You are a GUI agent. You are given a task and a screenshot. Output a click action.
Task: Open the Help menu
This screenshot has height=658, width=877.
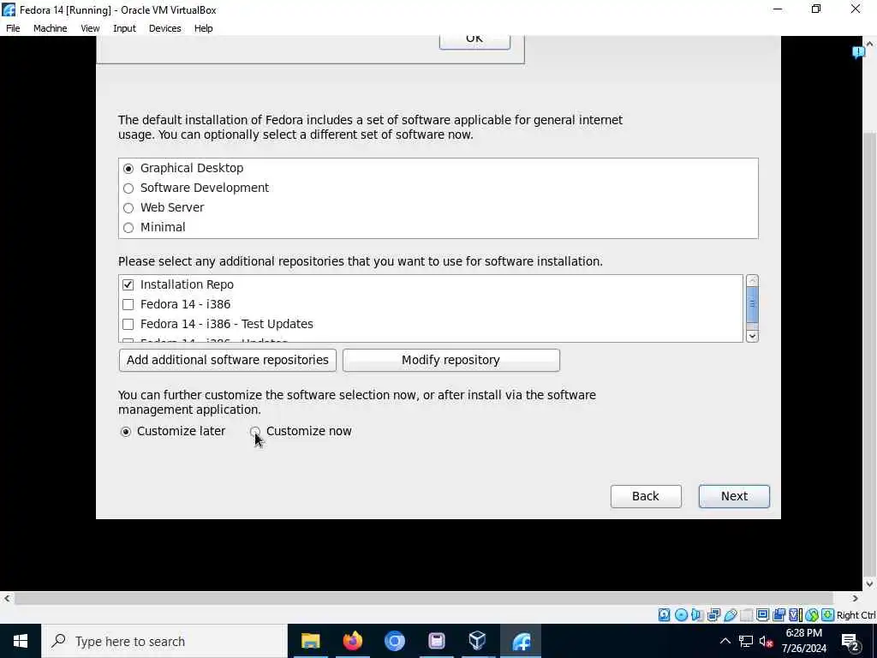204,28
